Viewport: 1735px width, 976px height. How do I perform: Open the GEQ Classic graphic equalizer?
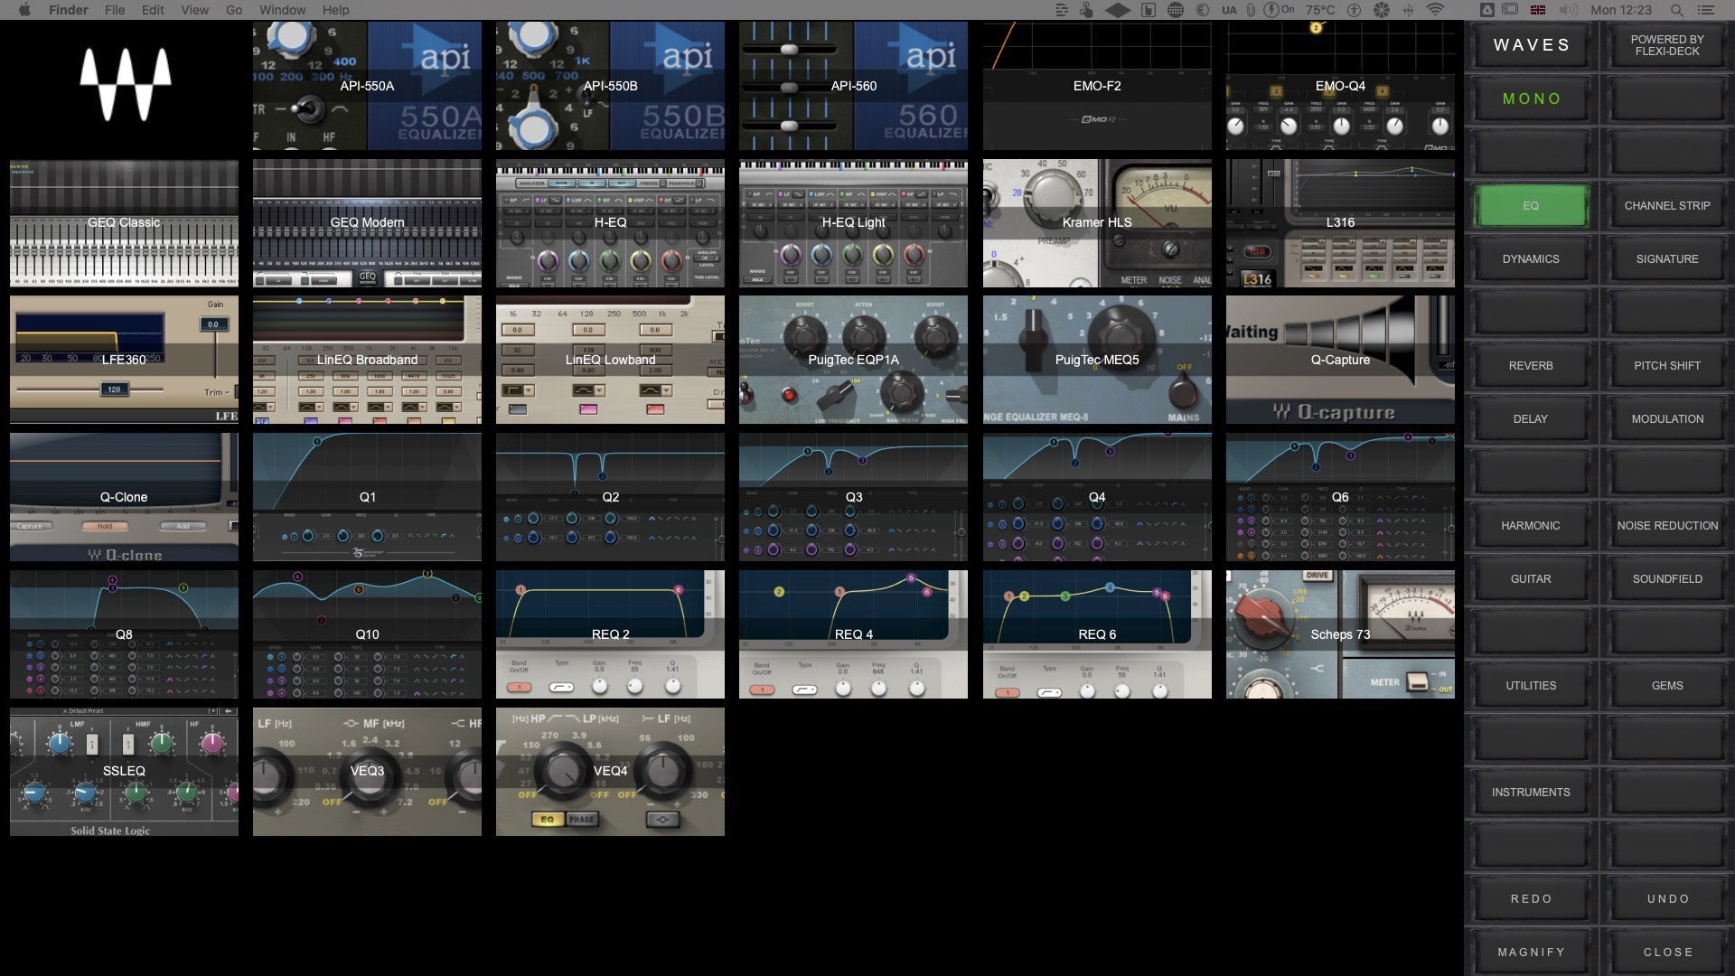click(x=123, y=222)
